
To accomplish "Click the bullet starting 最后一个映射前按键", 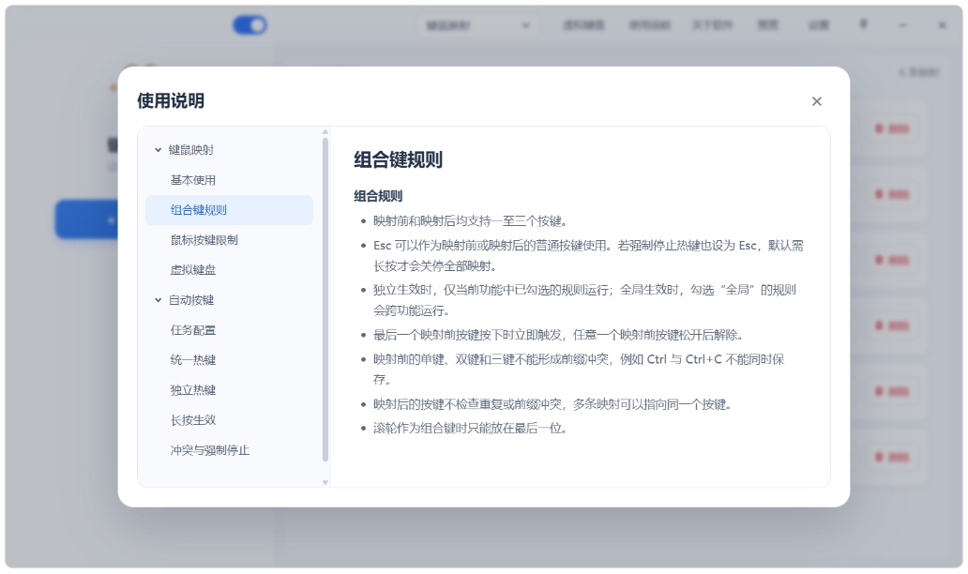I will tap(559, 335).
